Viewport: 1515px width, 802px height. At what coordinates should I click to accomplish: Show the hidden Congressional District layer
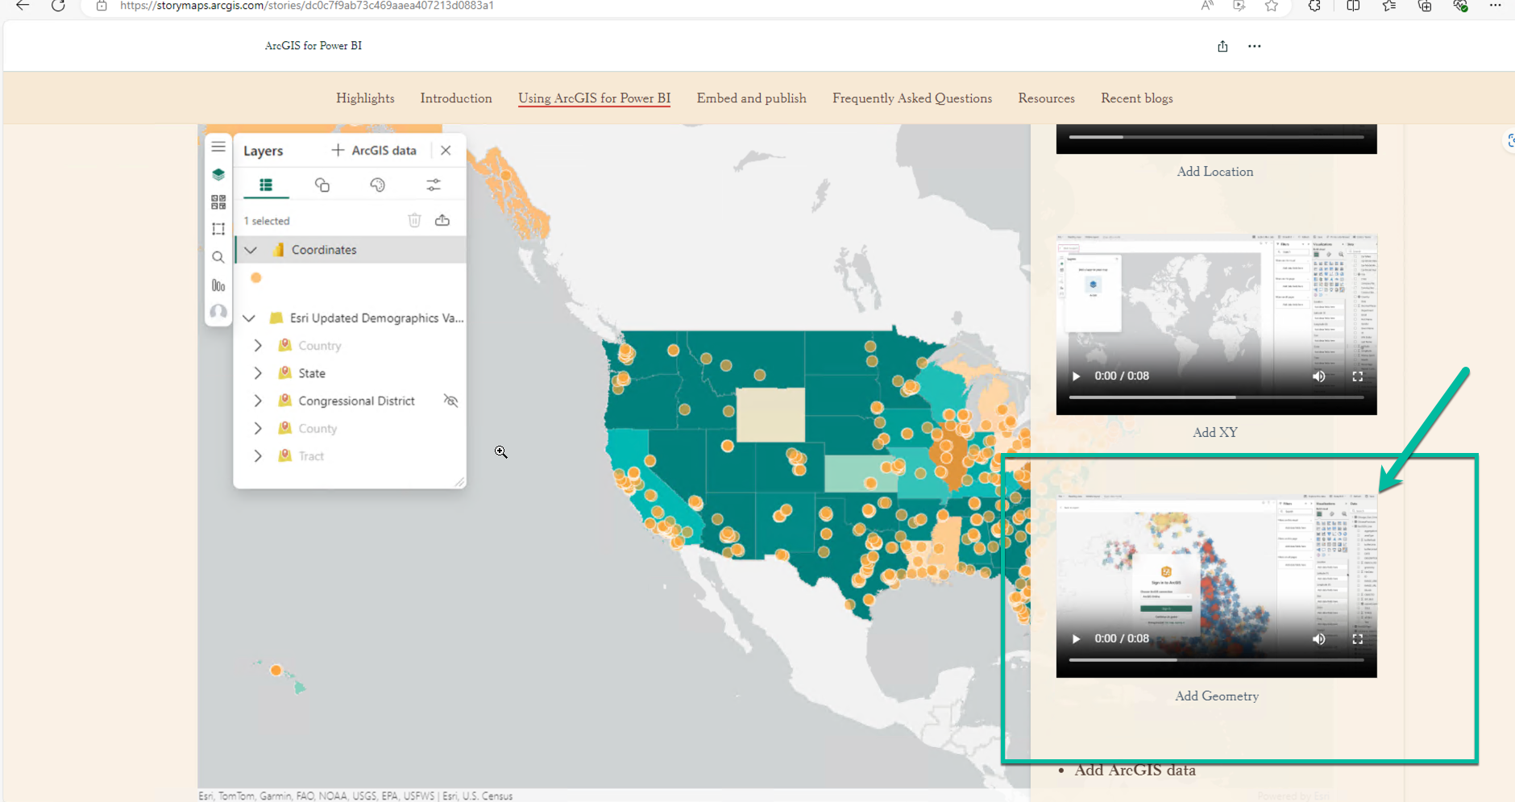[450, 401]
